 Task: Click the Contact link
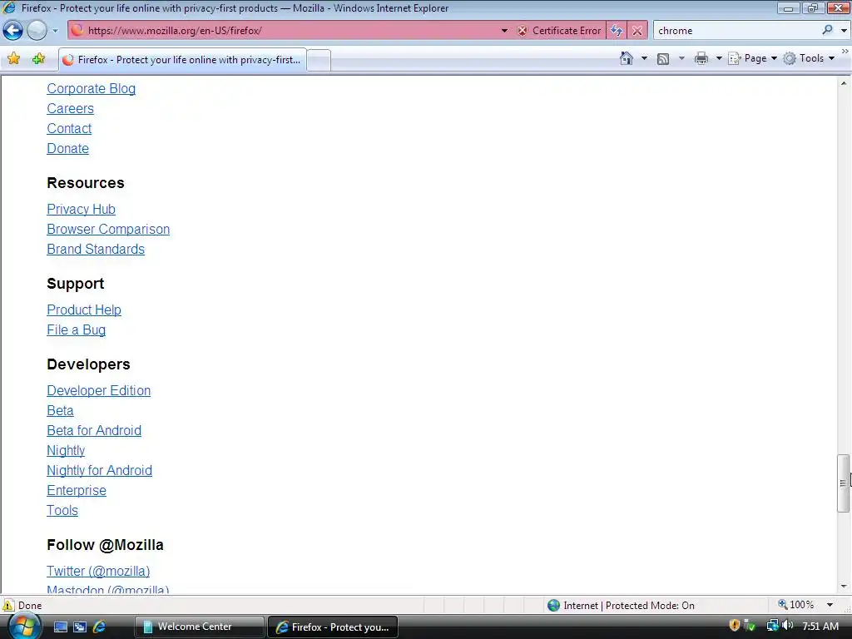pyautogui.click(x=69, y=129)
